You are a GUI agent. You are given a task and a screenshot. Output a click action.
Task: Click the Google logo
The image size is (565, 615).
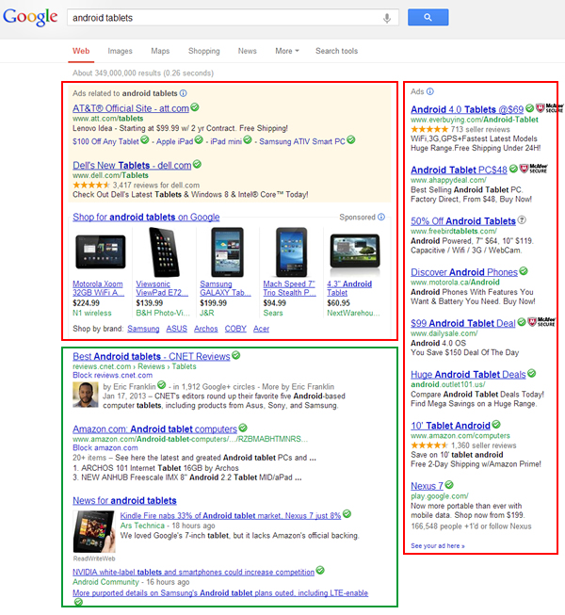click(x=30, y=17)
